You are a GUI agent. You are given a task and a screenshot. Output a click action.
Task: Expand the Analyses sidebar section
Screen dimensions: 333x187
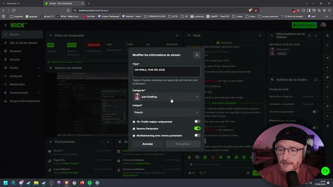pyautogui.click(x=22, y=76)
